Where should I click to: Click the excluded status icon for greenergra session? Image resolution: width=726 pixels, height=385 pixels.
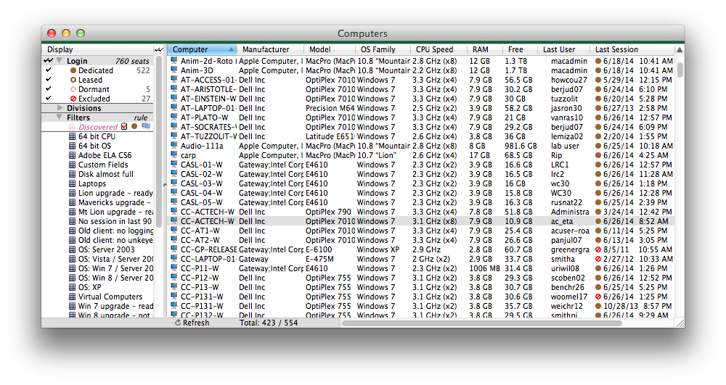pos(598,249)
